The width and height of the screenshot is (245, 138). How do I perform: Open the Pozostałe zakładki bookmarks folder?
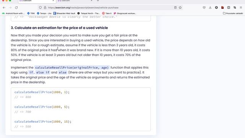coord(233,13)
